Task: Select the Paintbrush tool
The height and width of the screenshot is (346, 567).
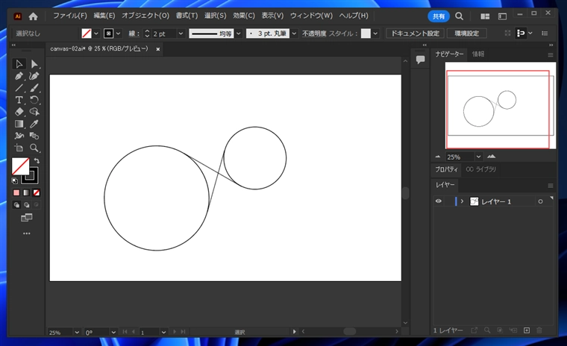Action: tap(34, 88)
